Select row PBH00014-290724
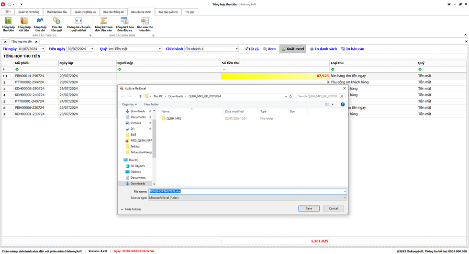Image resolution: width=469 pixels, height=254 pixels. (x=234, y=76)
